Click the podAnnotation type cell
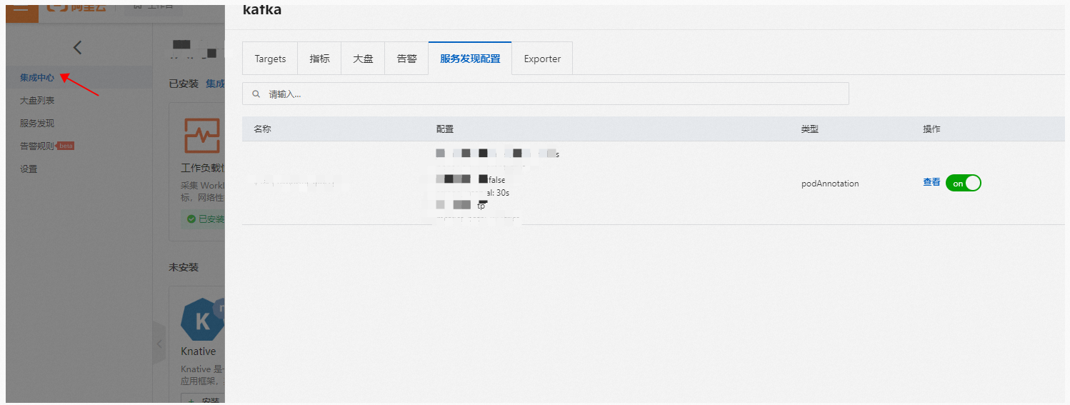 830,184
